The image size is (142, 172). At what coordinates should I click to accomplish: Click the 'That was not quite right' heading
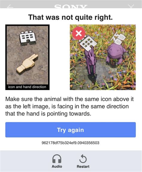click(70, 17)
